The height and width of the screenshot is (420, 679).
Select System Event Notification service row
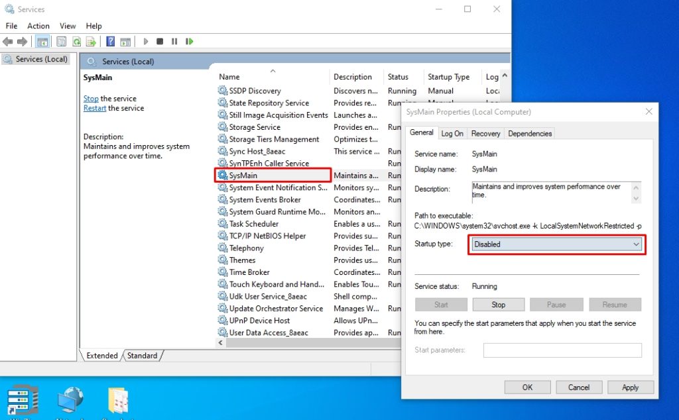coord(278,187)
